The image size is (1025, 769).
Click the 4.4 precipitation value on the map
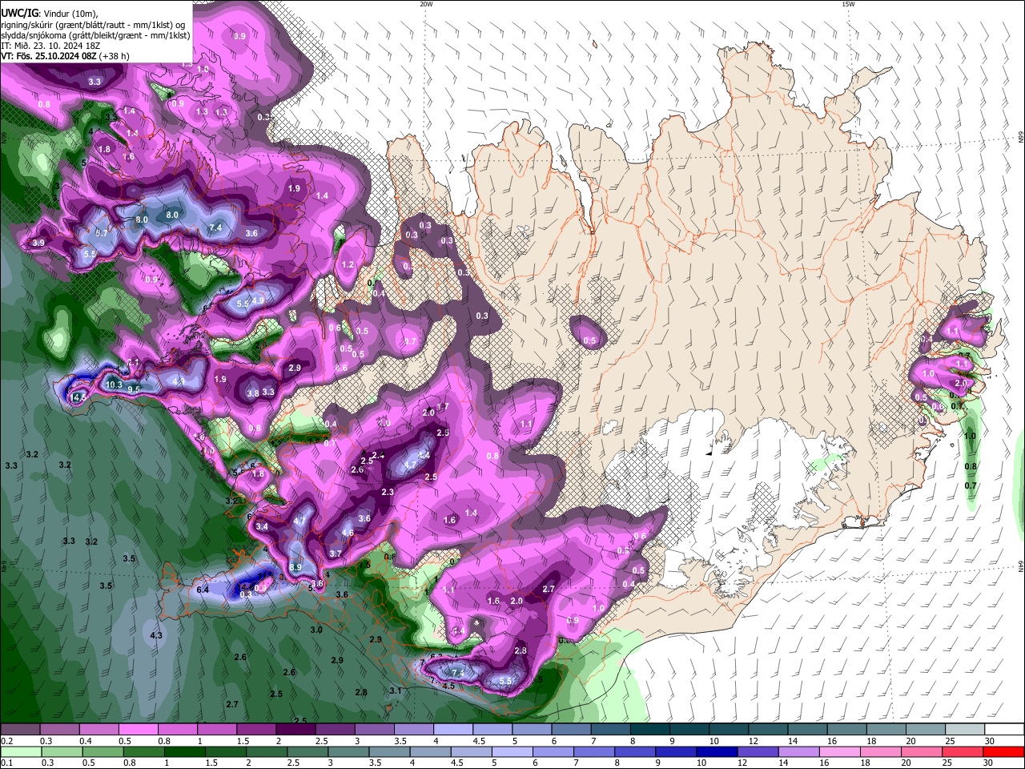coord(424,456)
